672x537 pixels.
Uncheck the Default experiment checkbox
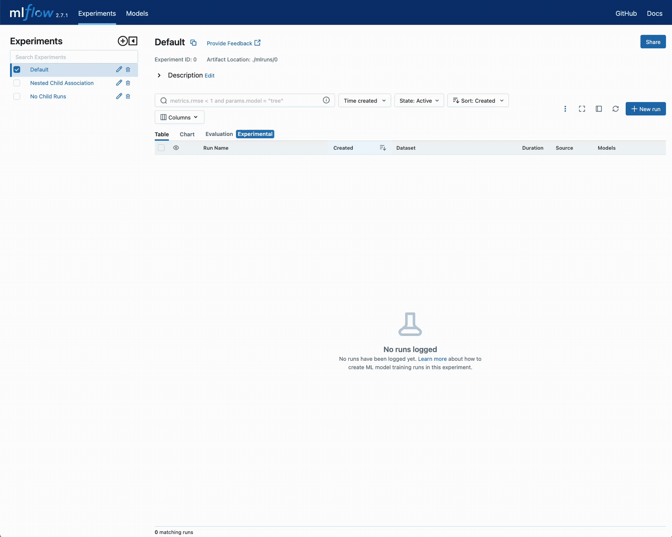tap(17, 70)
